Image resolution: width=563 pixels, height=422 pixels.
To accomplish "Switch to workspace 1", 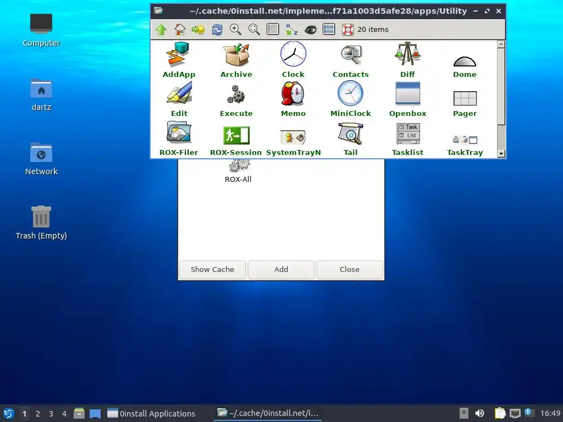I will click(x=24, y=414).
